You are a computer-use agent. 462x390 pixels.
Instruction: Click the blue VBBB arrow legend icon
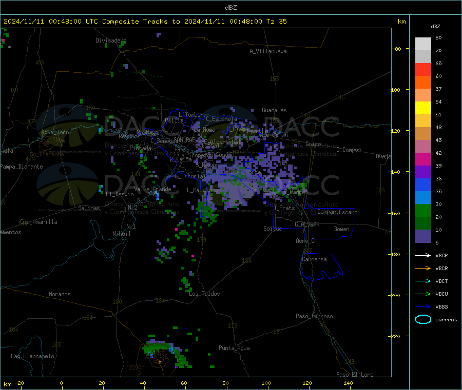(423, 307)
